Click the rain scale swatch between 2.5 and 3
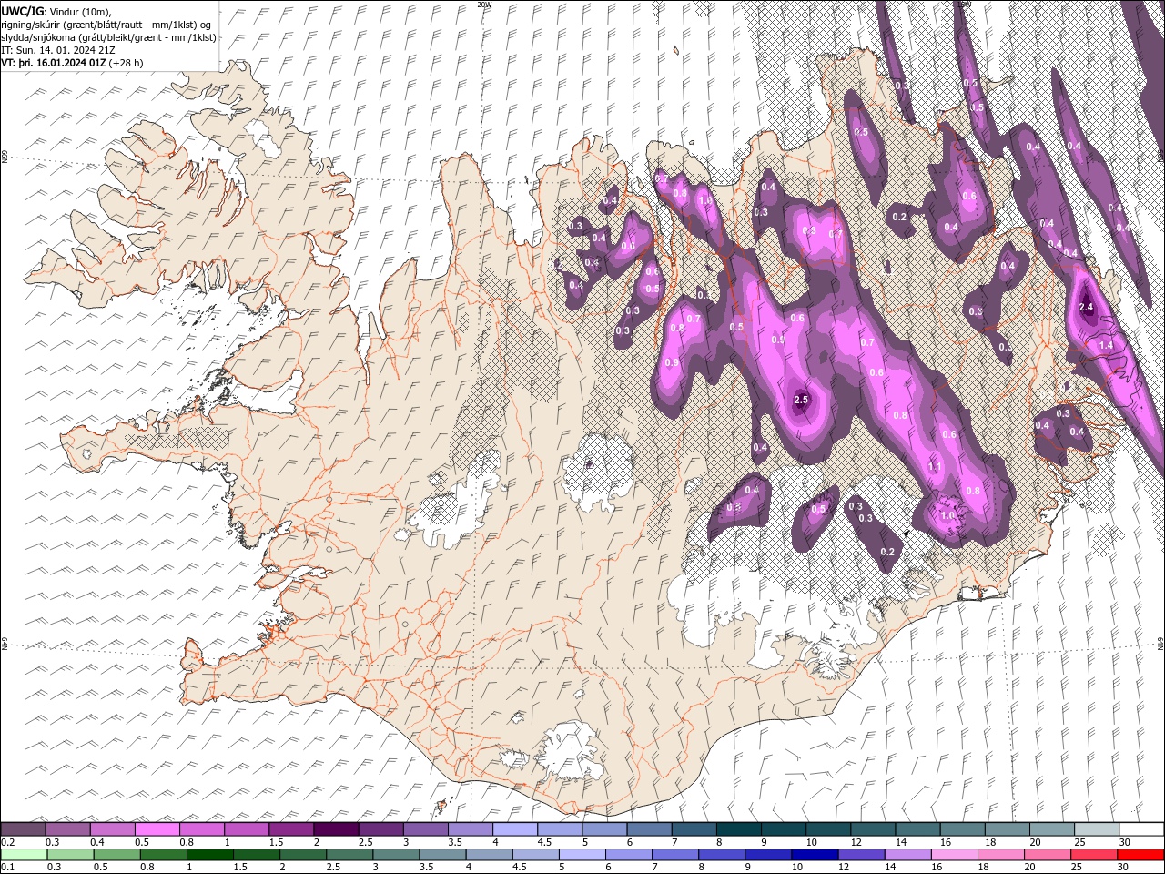 click(x=349, y=855)
